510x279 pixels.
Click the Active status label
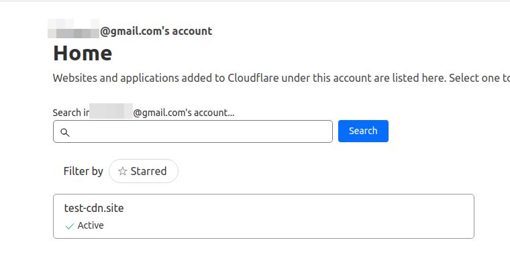(91, 225)
